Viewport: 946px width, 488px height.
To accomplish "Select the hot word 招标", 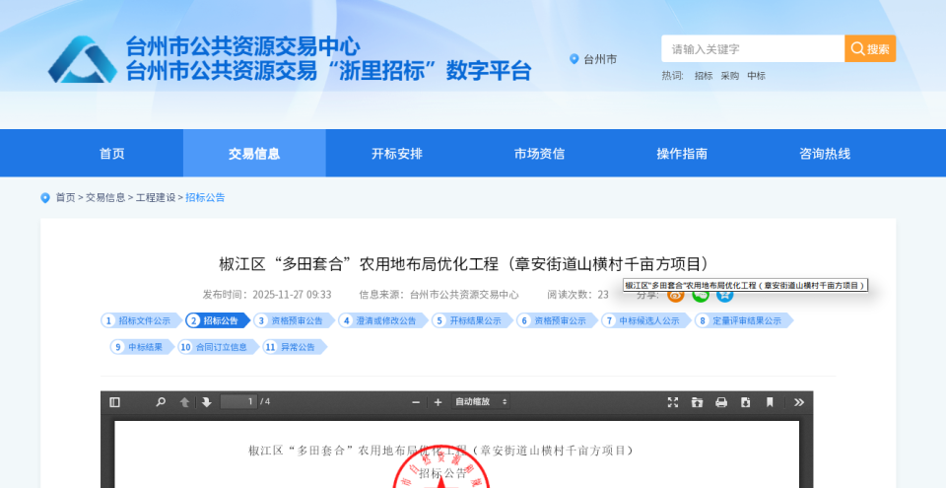I will (x=704, y=76).
